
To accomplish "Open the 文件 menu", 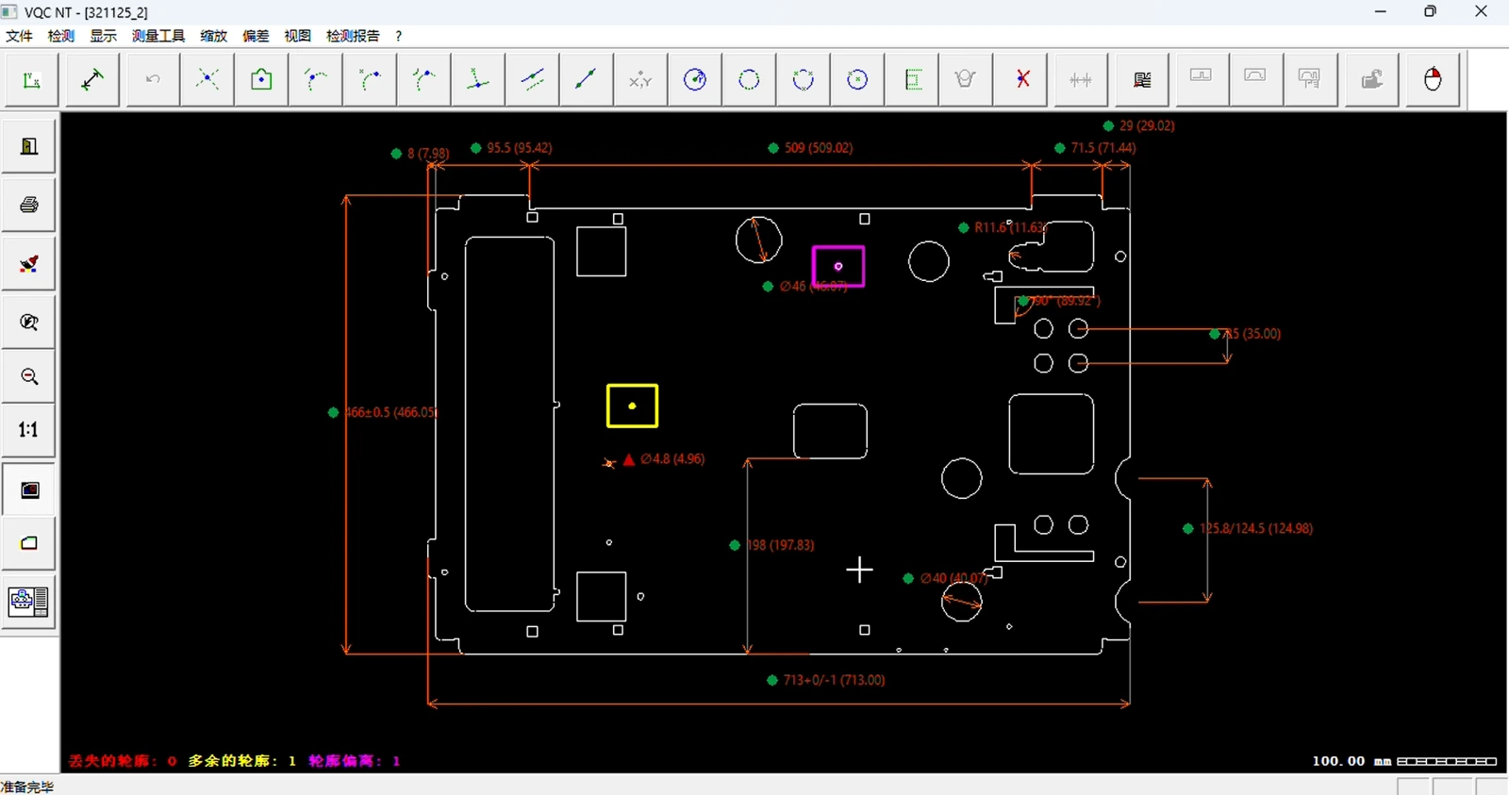I will (19, 36).
